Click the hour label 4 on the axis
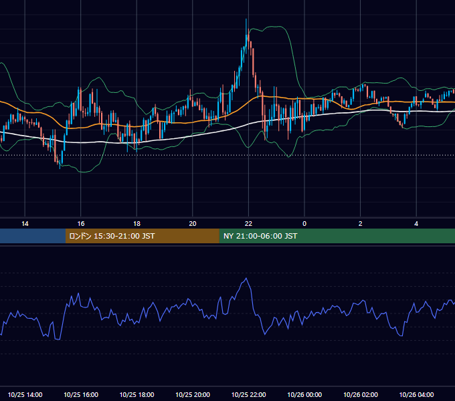Image resolution: width=455 pixels, height=401 pixels. [x=416, y=224]
